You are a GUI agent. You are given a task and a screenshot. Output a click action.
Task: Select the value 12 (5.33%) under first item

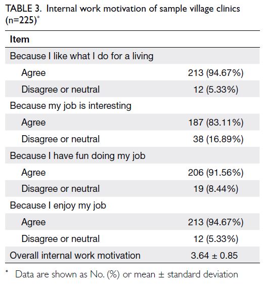coord(215,90)
